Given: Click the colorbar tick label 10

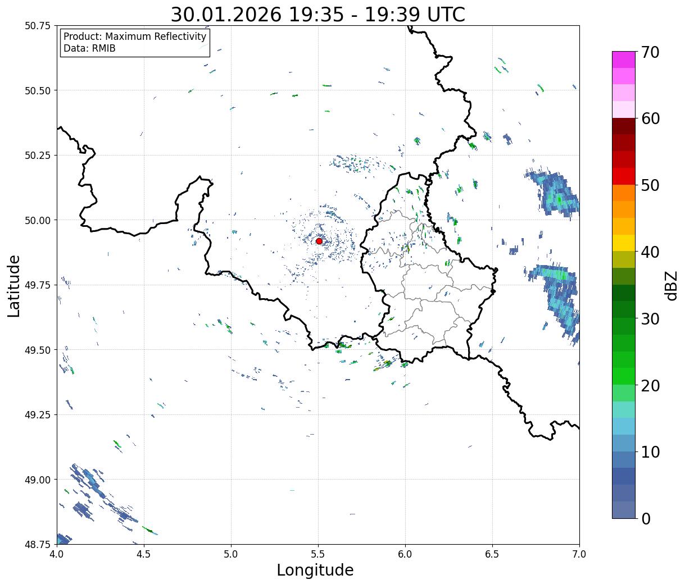Looking at the screenshot, I should pyautogui.click(x=650, y=452).
